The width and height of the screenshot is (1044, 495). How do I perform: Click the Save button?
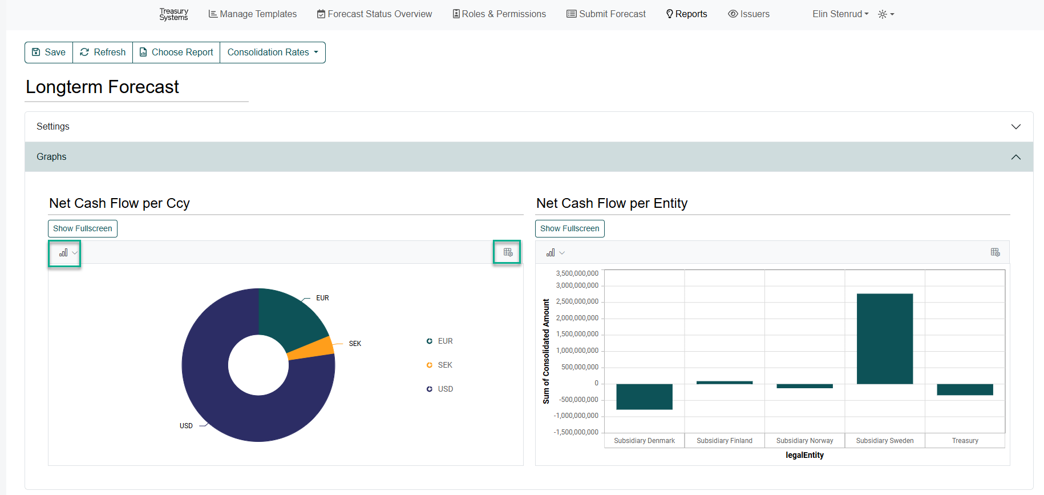49,53
